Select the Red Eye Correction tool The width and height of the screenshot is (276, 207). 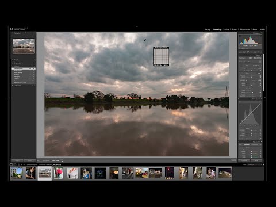pos(248,52)
